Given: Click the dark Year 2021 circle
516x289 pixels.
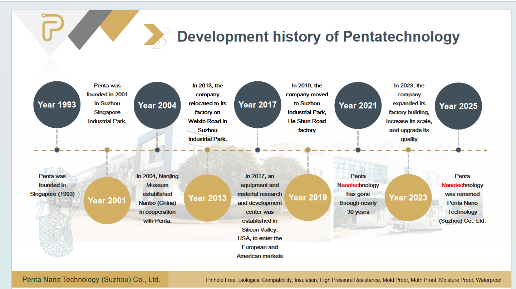Looking at the screenshot, I should coord(358,105).
